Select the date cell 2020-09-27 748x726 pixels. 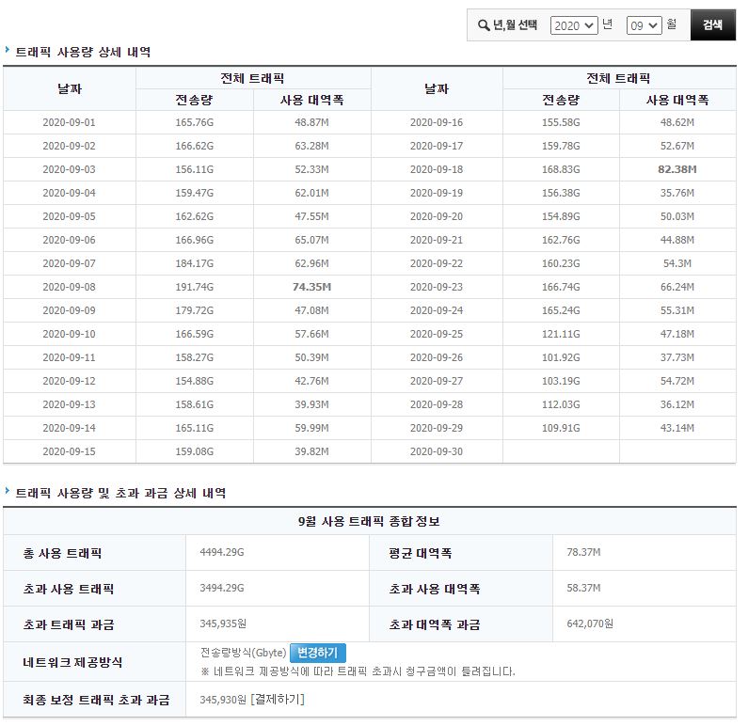[x=437, y=381]
